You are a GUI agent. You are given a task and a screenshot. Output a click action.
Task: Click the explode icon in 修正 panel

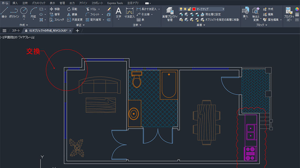click(x=109, y=14)
